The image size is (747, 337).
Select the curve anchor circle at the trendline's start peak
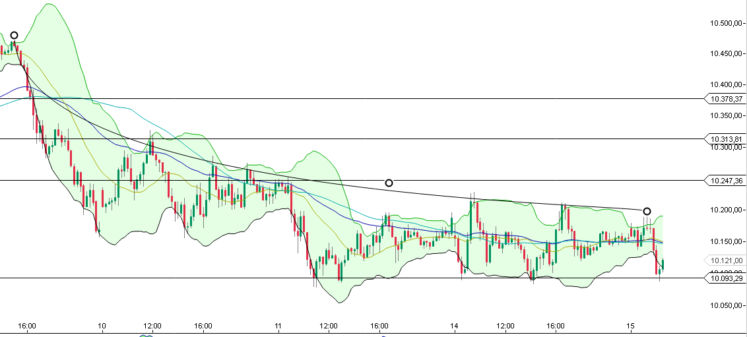(x=15, y=35)
